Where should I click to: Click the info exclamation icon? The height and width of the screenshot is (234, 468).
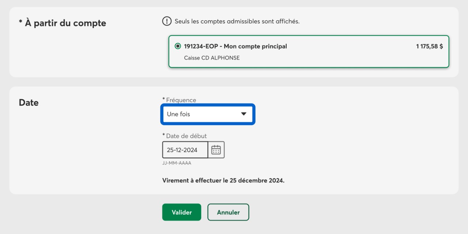pyautogui.click(x=167, y=21)
